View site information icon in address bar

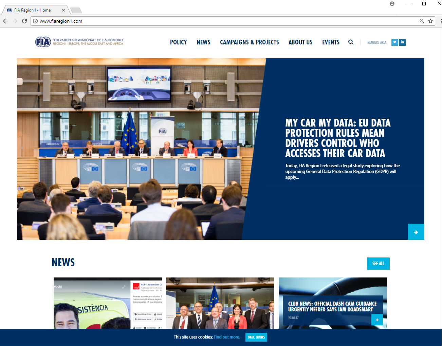tap(35, 21)
